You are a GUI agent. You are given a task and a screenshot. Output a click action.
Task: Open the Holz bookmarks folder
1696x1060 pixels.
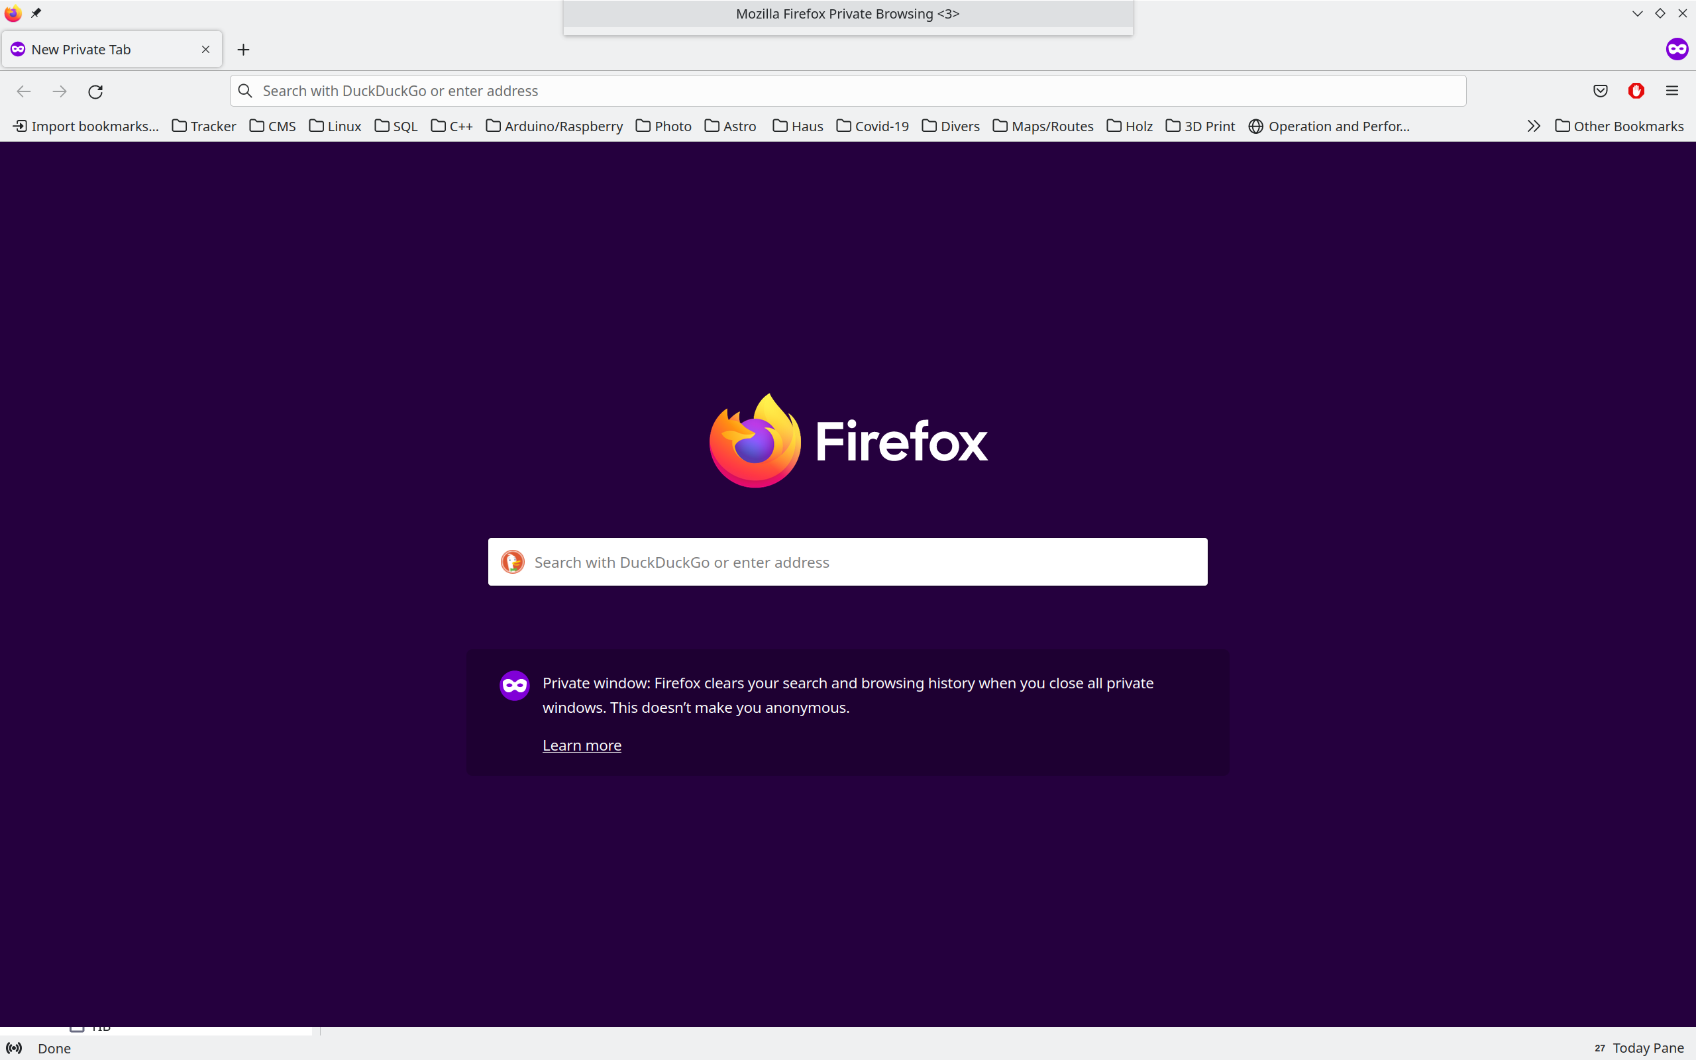tap(1130, 126)
